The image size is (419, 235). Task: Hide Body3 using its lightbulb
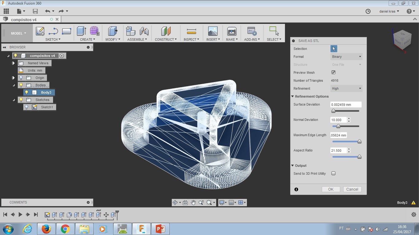click(x=27, y=92)
